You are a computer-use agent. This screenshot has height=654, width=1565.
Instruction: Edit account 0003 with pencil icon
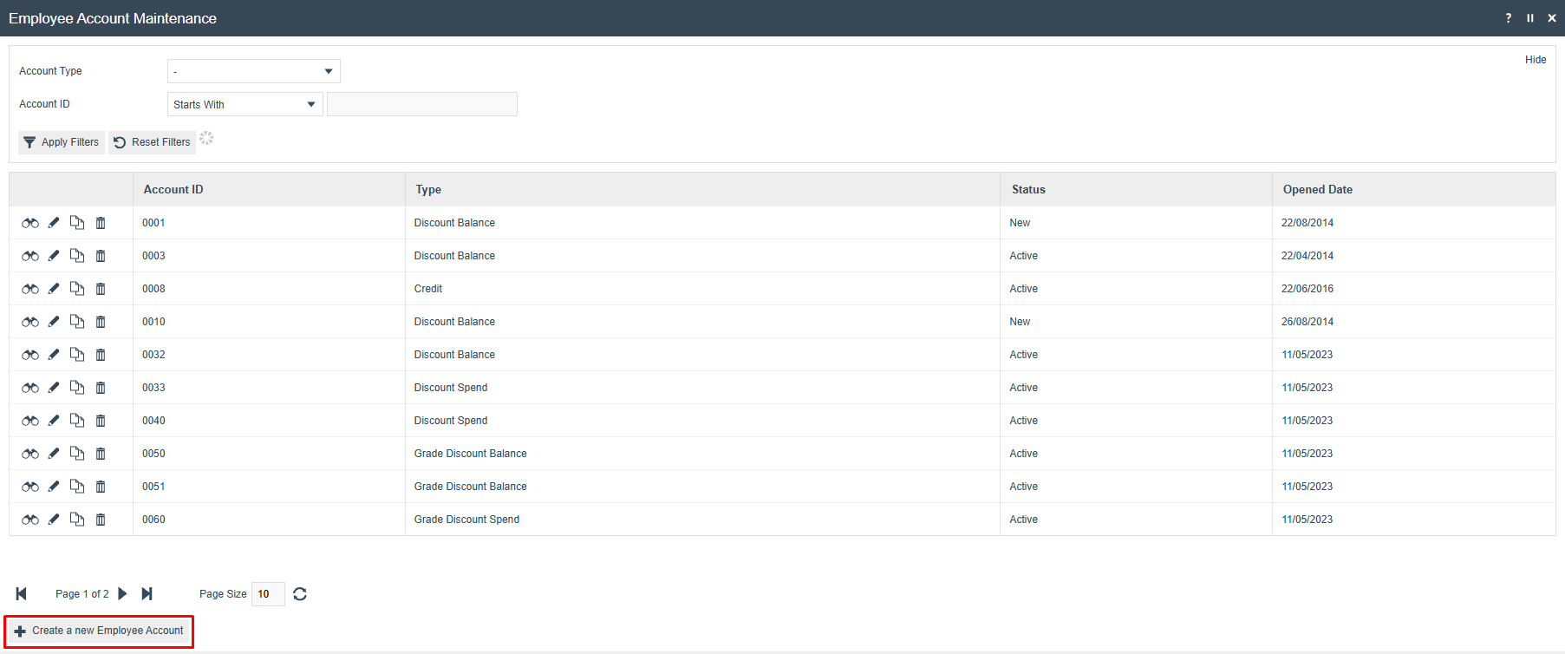[54, 256]
